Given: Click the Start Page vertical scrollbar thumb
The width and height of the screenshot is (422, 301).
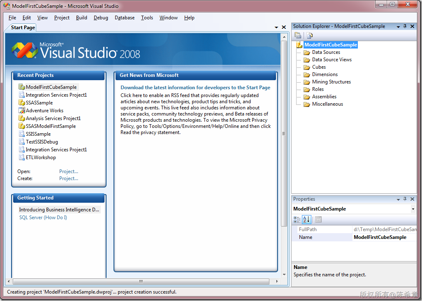Looking at the screenshot, I should 284,134.
